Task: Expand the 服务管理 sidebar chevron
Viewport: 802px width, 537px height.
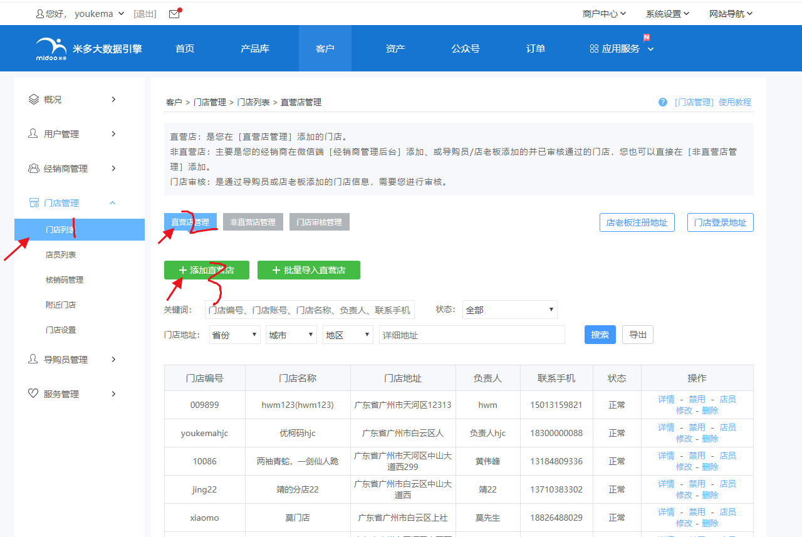Action: (113, 394)
